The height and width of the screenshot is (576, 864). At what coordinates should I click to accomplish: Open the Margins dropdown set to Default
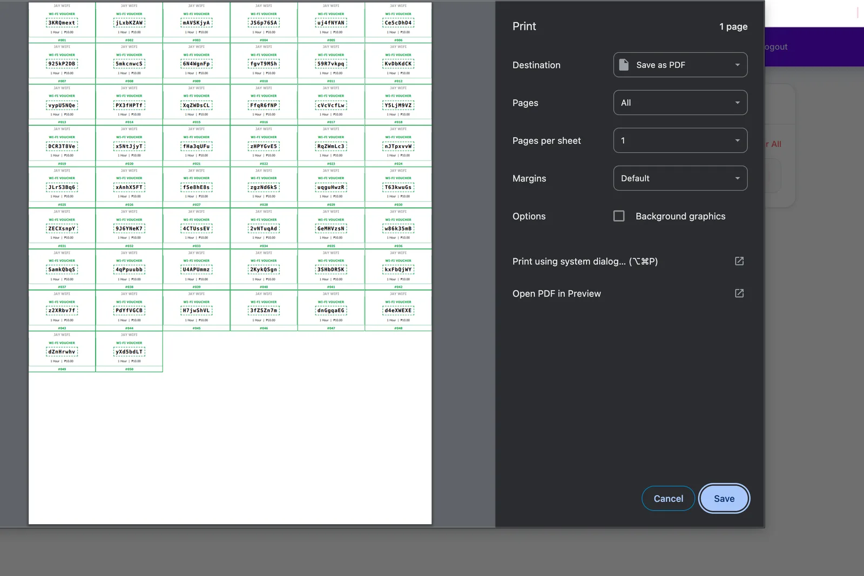pos(680,178)
